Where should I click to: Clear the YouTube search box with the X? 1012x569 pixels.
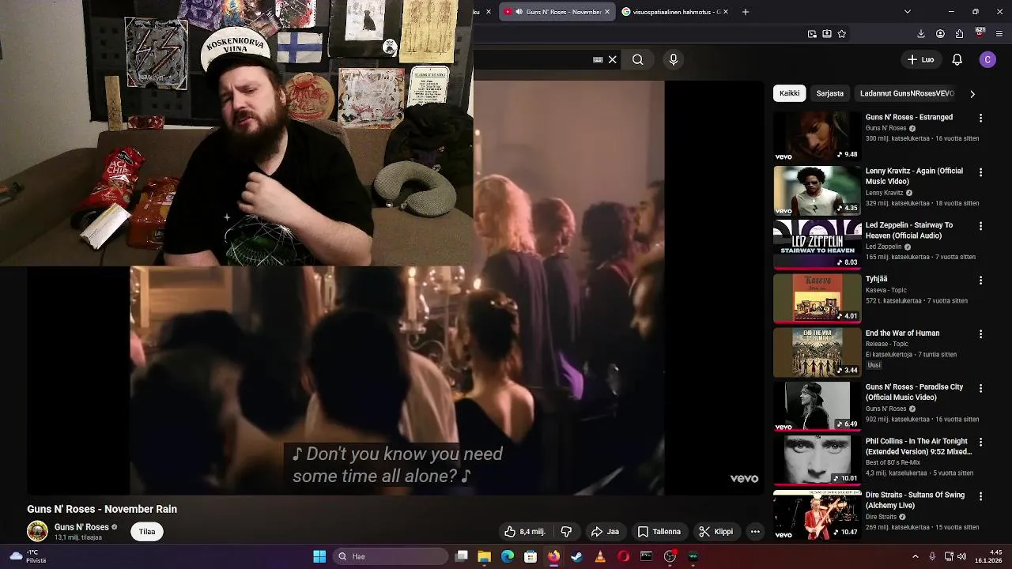click(x=612, y=59)
